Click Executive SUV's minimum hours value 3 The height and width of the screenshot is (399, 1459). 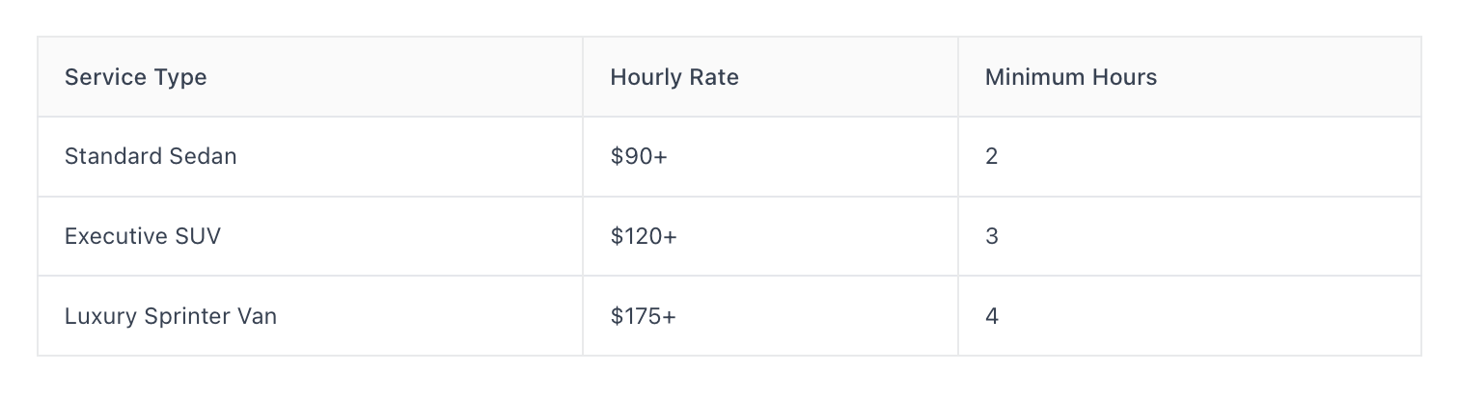click(991, 236)
